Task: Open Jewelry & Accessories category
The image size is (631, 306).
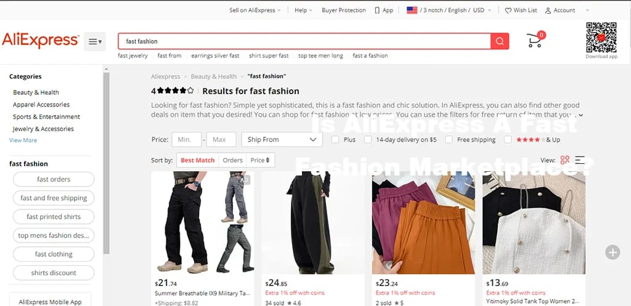Action: point(43,129)
